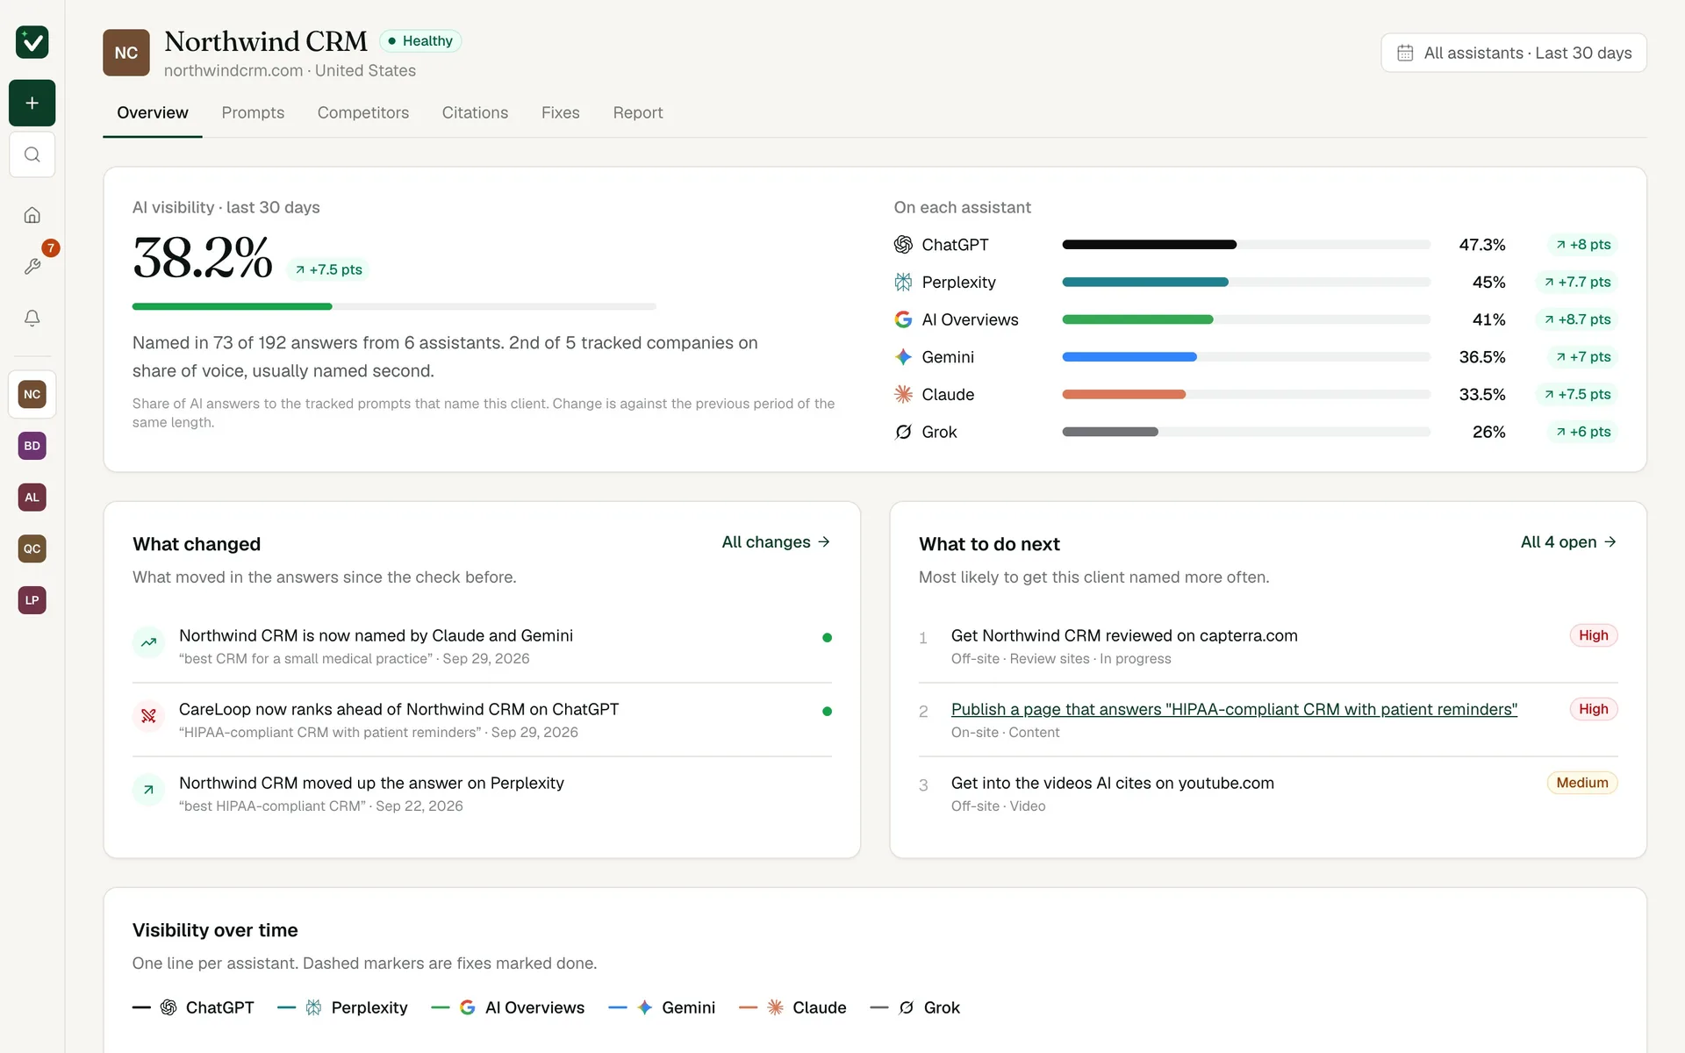
Task: Click the High badge on capterra task
Action: [1594, 635]
